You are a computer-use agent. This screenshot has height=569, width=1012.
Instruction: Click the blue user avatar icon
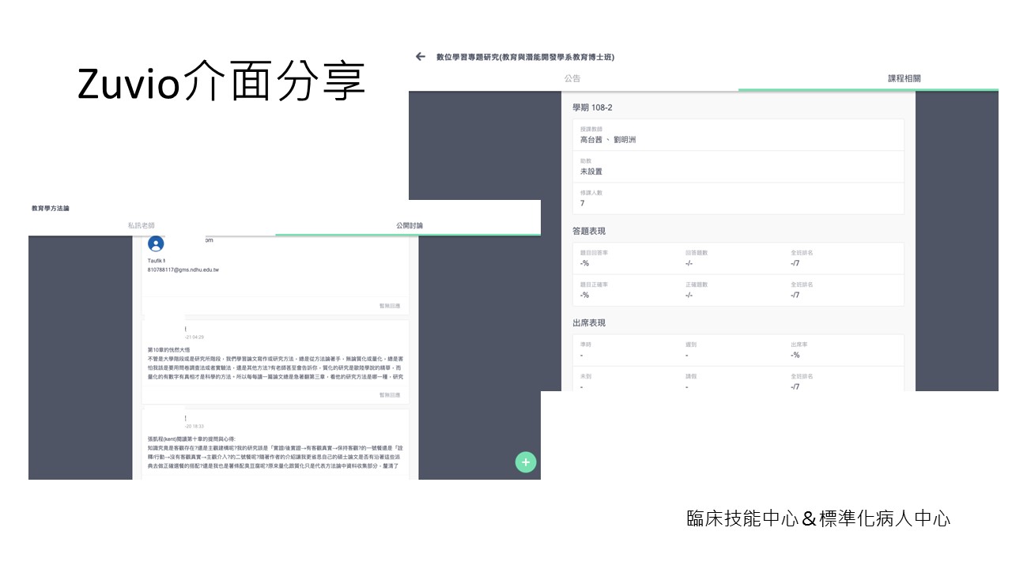[156, 244]
